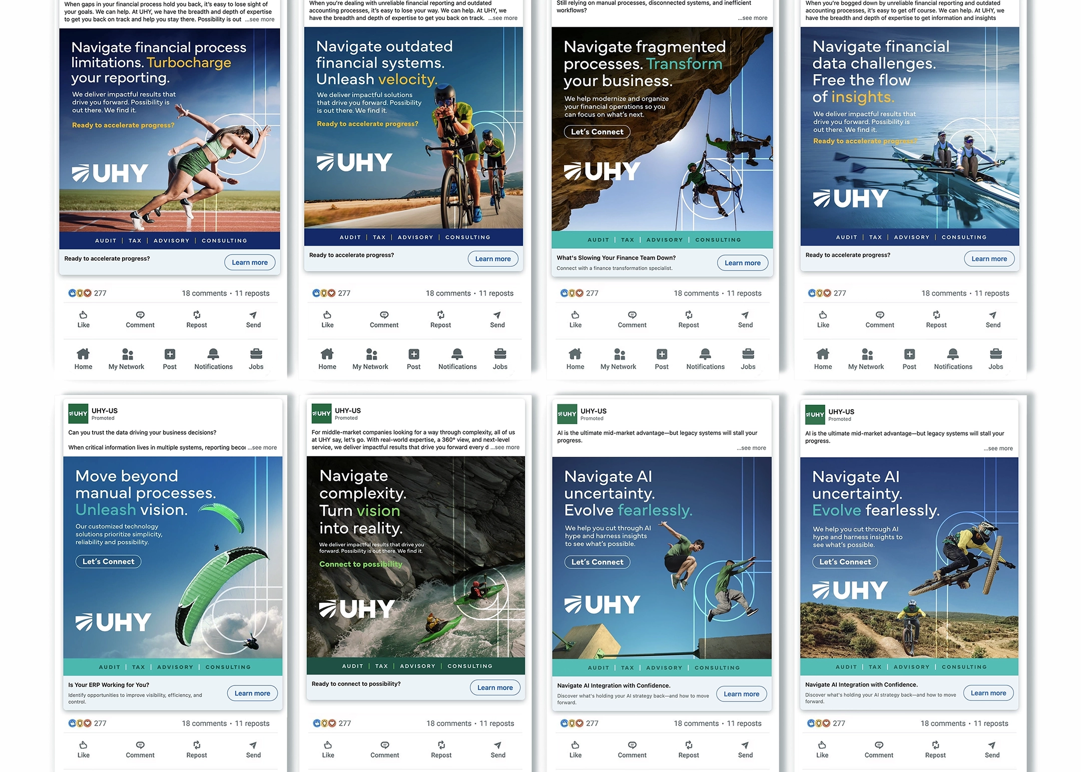Click Learn more on Connect to possibility ad
The image size is (1081, 772).
click(x=495, y=687)
